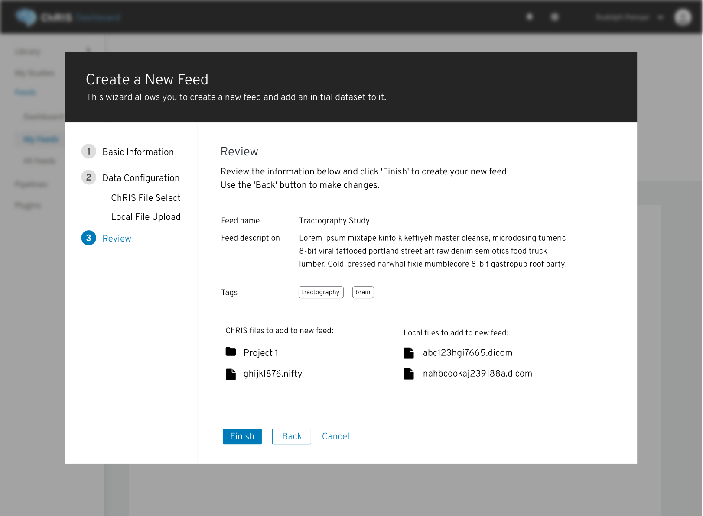Click the folder icon beside Project 1
This screenshot has width=703, height=516.
(x=231, y=352)
